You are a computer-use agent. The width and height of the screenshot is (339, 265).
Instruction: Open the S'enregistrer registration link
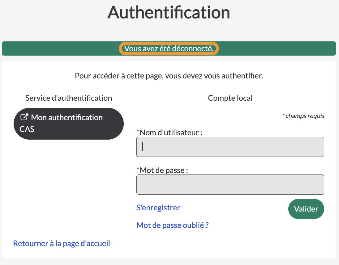(x=158, y=208)
